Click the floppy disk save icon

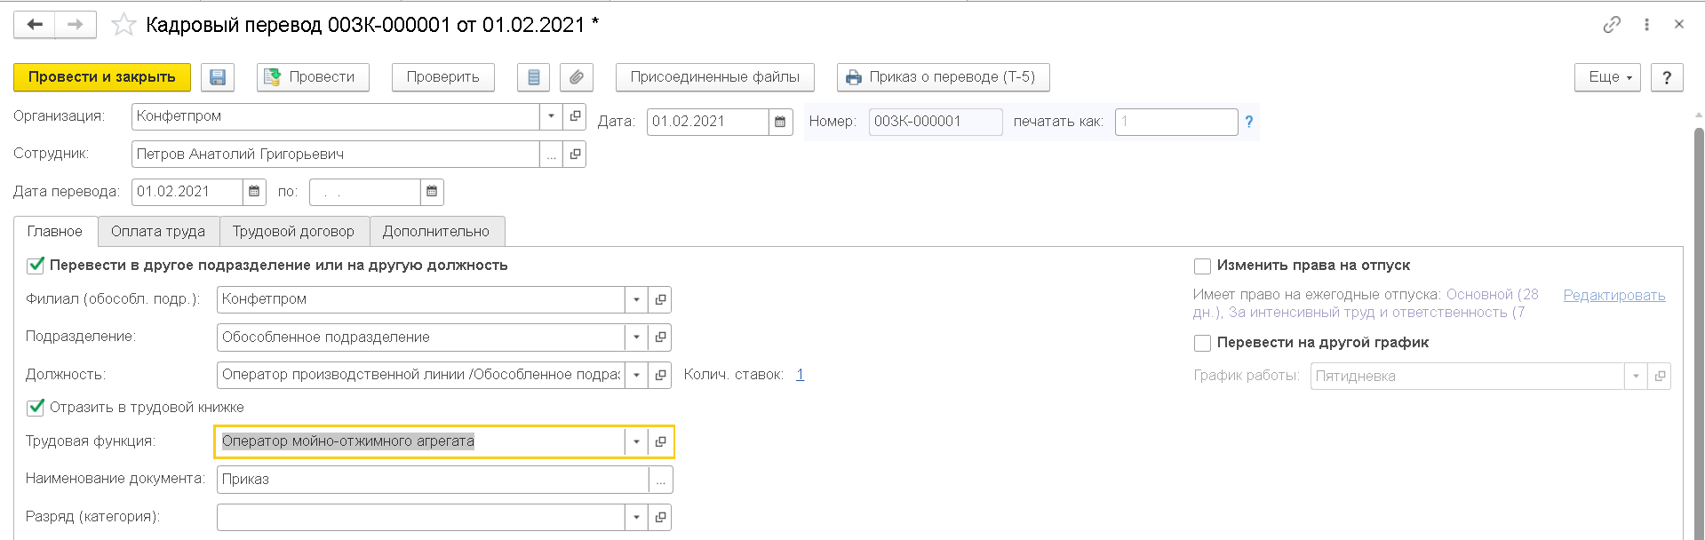[x=218, y=77]
